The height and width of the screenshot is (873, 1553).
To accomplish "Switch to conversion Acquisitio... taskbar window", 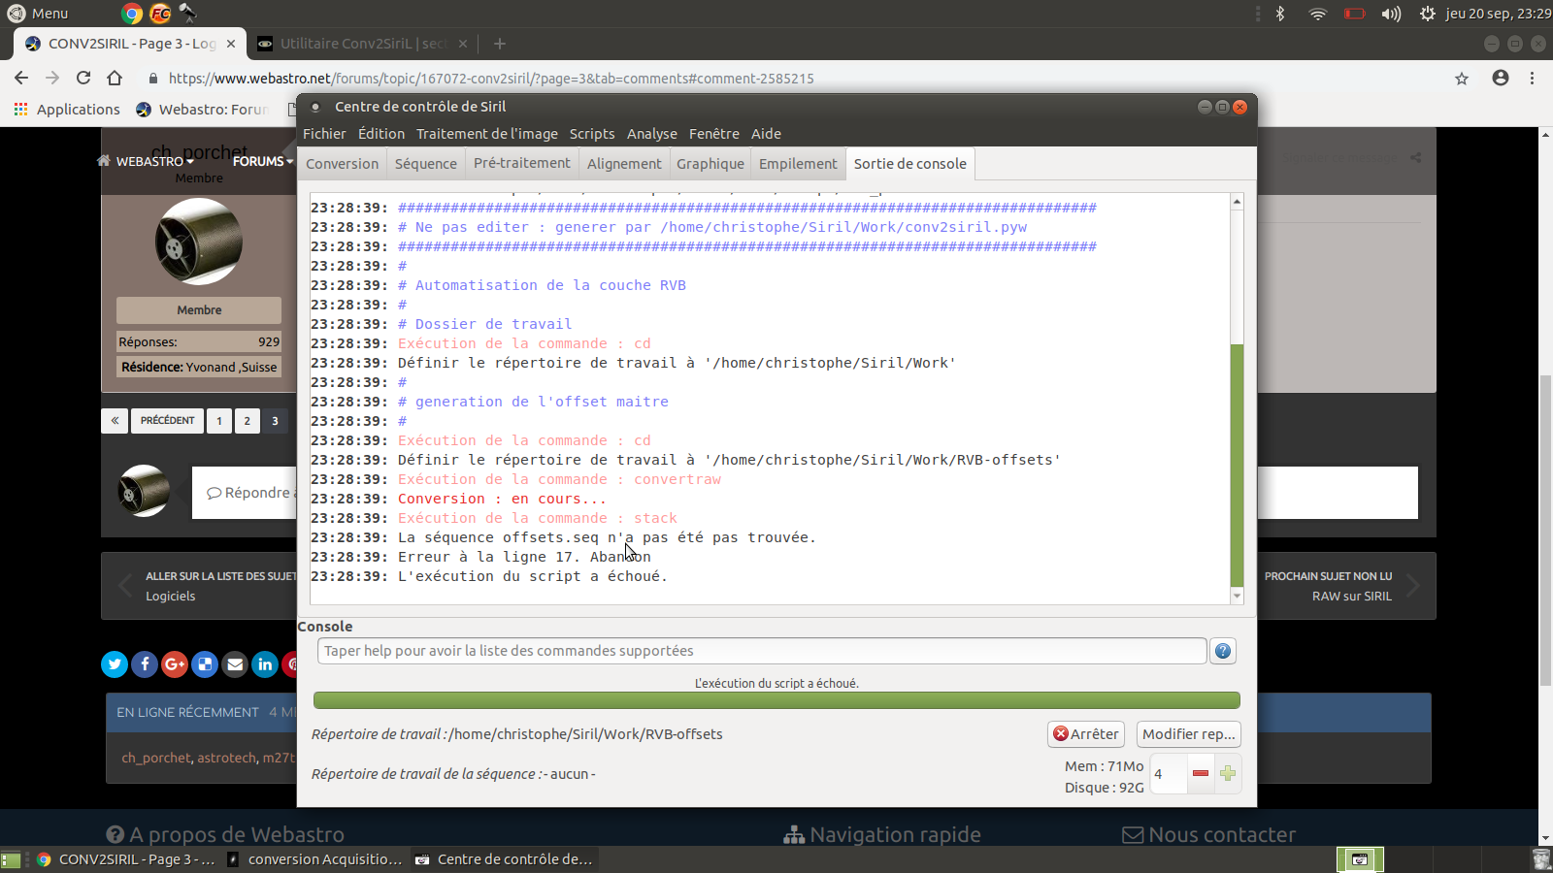I will pyautogui.click(x=314, y=859).
